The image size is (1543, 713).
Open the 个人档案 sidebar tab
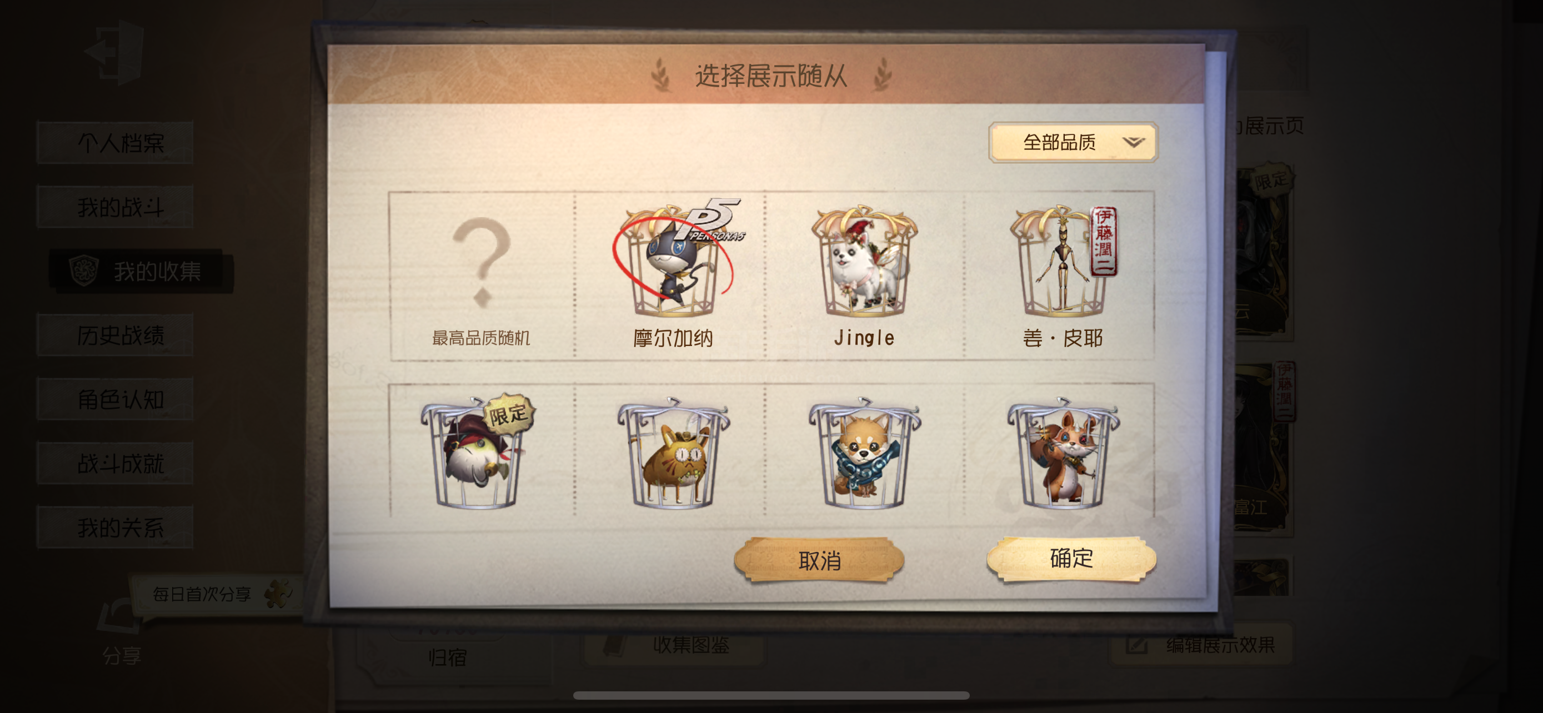click(x=115, y=143)
